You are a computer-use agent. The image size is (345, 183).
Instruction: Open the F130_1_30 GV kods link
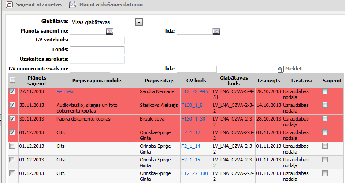(x=194, y=119)
